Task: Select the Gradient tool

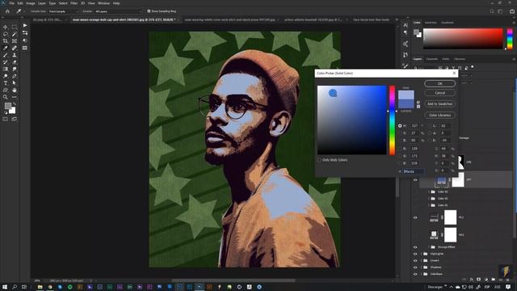Action: (x=6, y=69)
